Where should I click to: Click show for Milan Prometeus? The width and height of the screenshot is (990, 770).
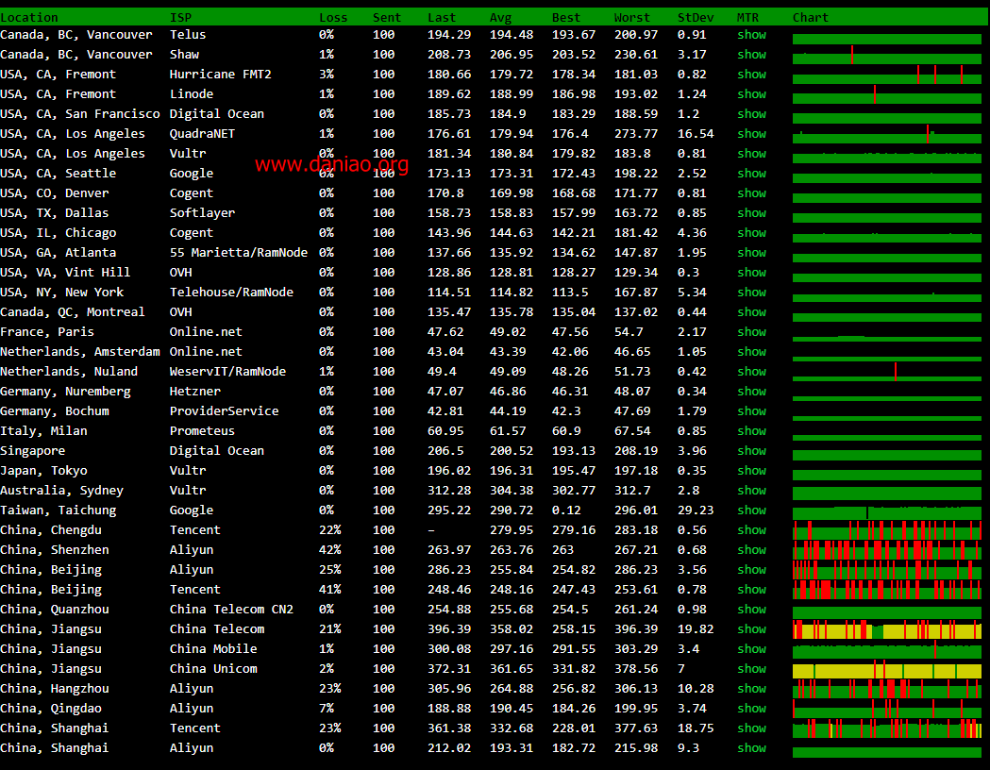(x=751, y=431)
